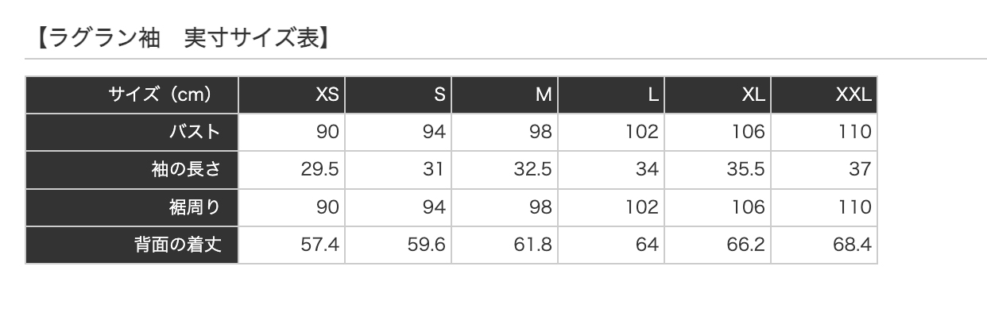Click the ラグラン袖 実寸サイズ表 heading

coord(184,37)
